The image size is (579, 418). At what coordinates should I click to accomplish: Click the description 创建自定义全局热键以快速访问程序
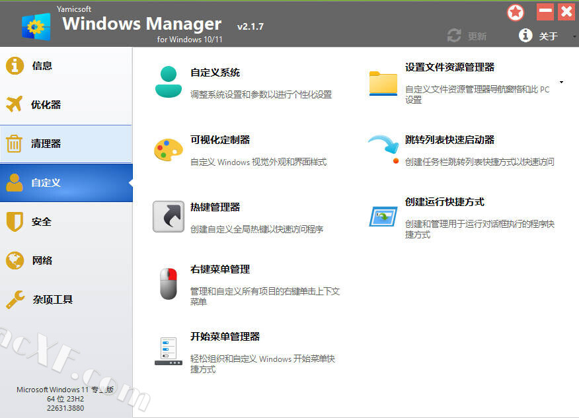pyautogui.click(x=256, y=229)
